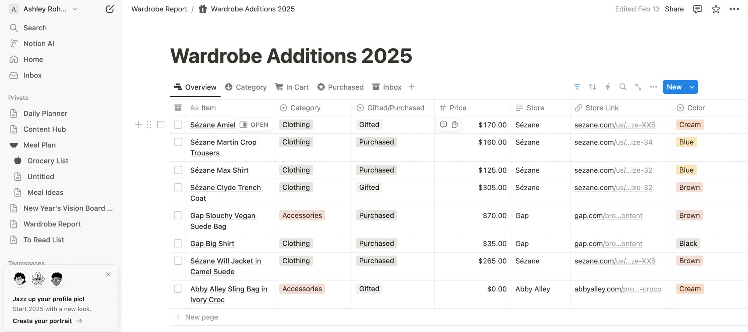Check the box for Sézane Amiel item
748x332 pixels.
pyautogui.click(x=178, y=125)
